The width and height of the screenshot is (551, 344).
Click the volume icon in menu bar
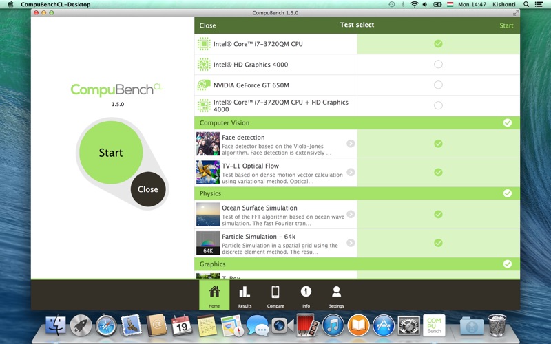coord(425,4)
